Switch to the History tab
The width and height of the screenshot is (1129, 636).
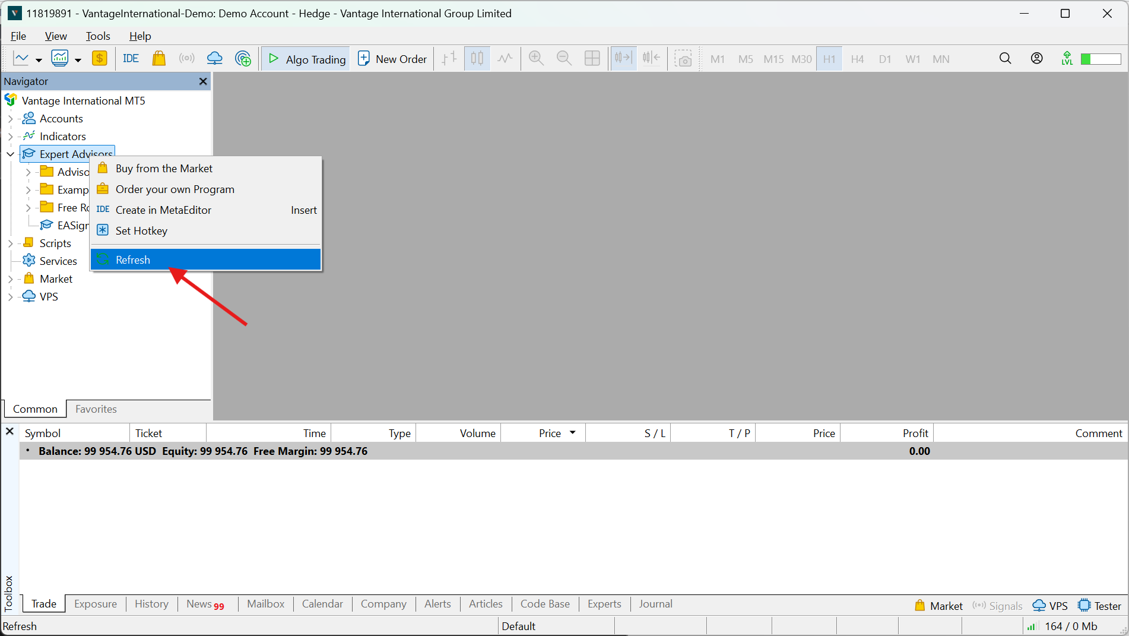point(151,604)
